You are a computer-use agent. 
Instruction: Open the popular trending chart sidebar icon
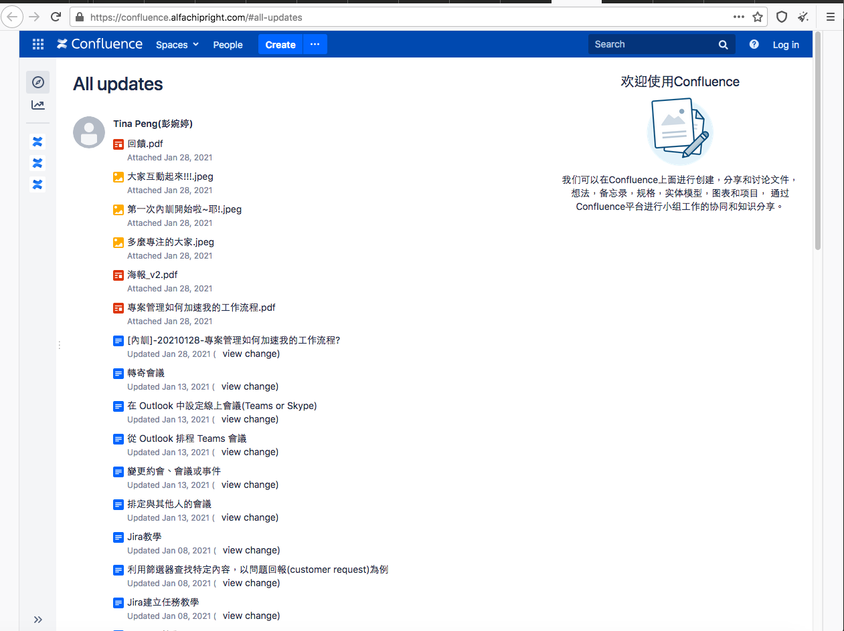[x=38, y=105]
